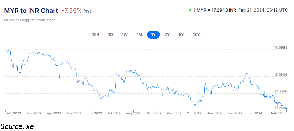Click the -7.35% change value

71,11
